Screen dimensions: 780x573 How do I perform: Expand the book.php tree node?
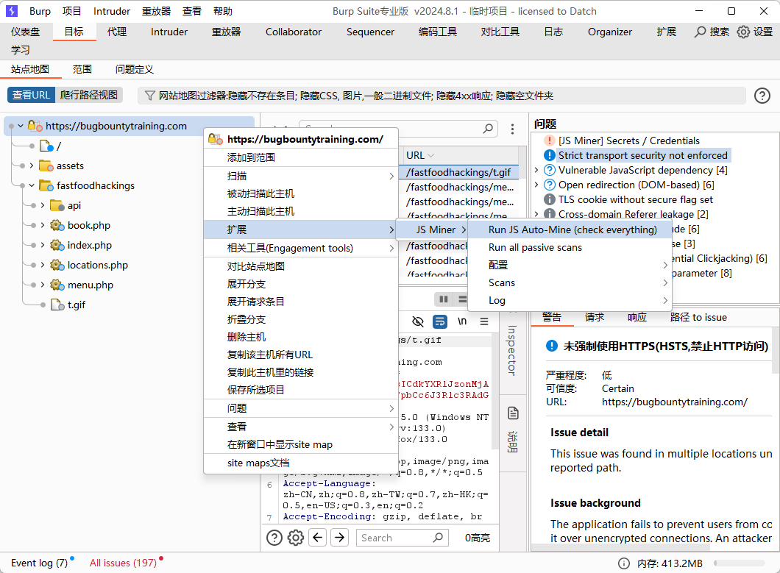pos(42,225)
